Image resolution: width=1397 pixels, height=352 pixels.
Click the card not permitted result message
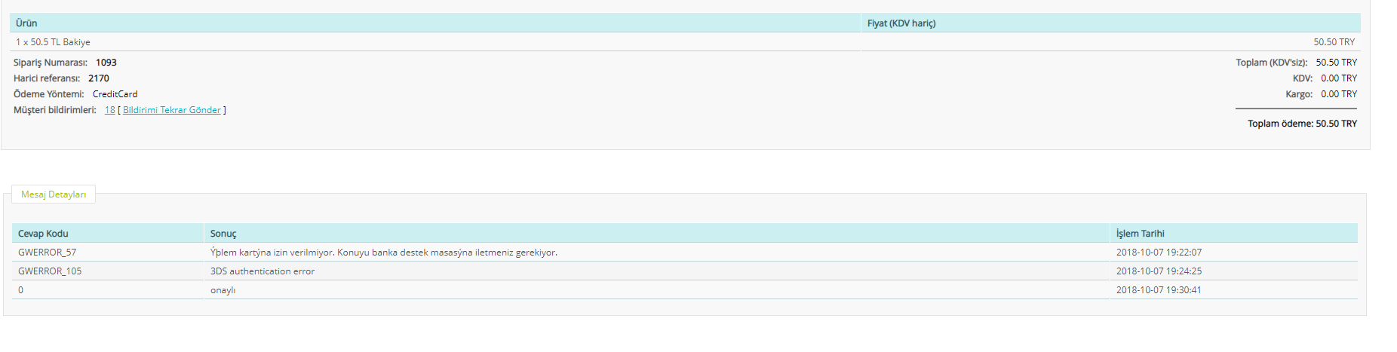384,253
